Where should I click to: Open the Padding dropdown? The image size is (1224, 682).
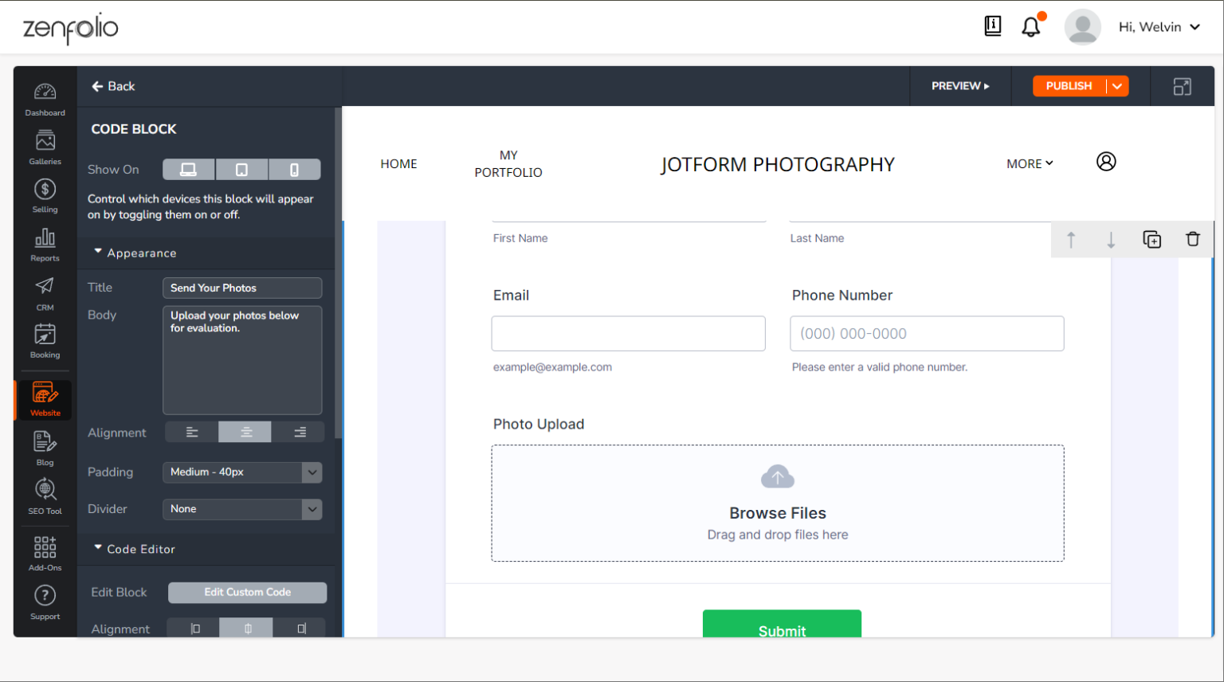point(242,472)
